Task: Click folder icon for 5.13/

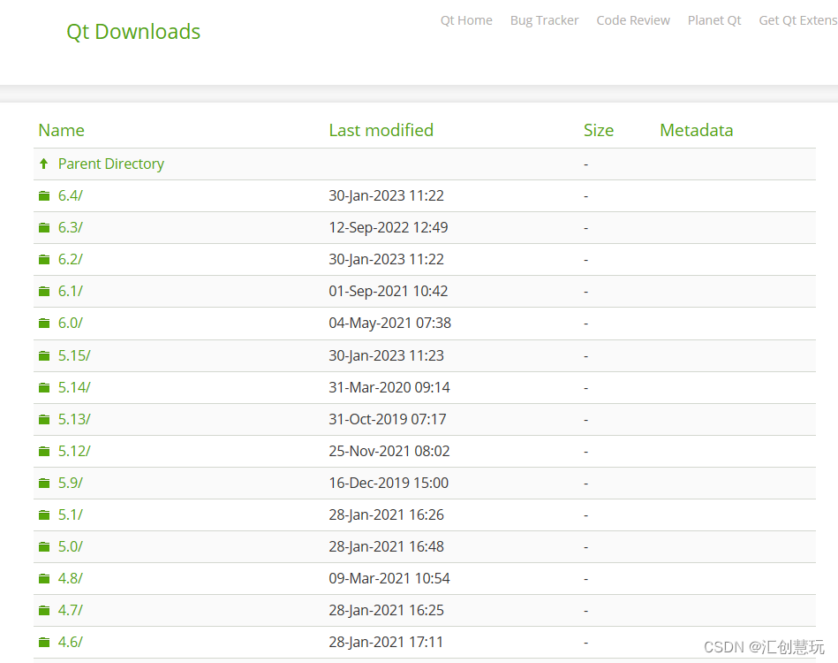Action: (44, 420)
